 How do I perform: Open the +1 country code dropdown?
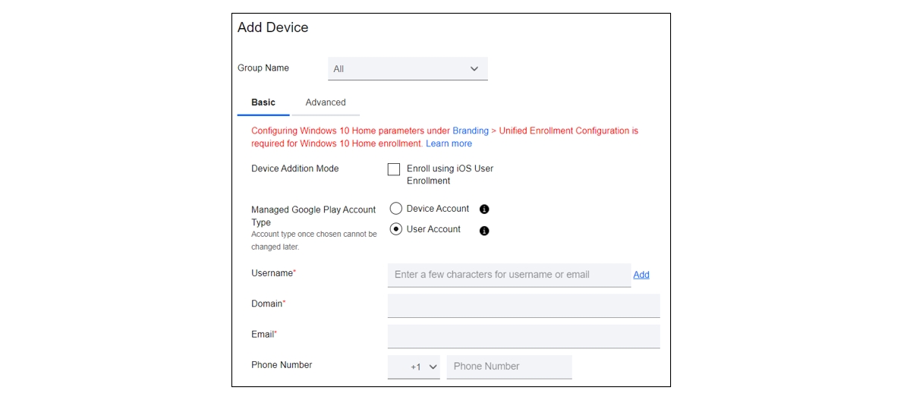coord(414,367)
